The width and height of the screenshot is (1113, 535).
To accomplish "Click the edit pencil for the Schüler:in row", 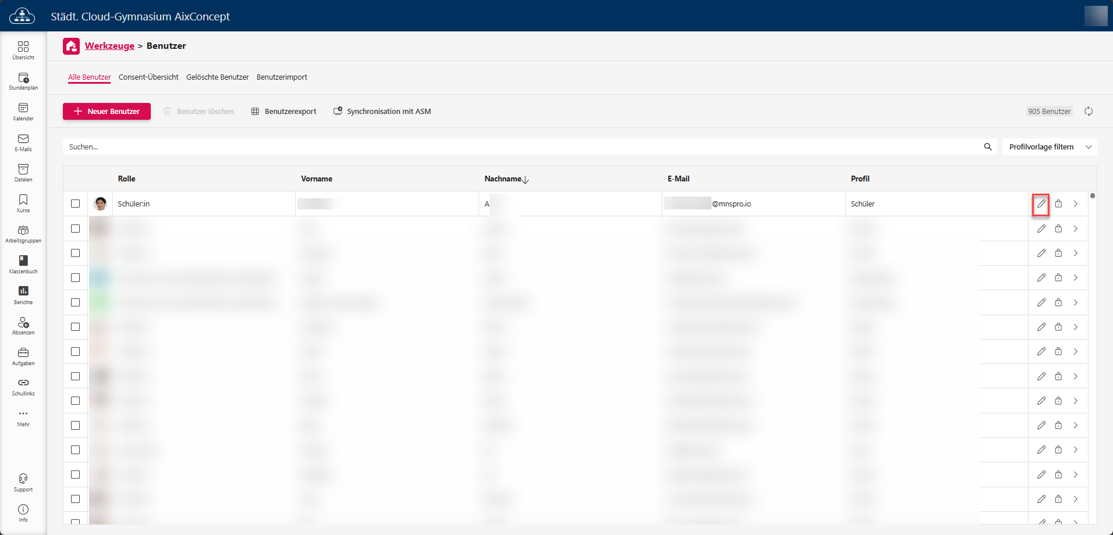I will click(x=1041, y=204).
